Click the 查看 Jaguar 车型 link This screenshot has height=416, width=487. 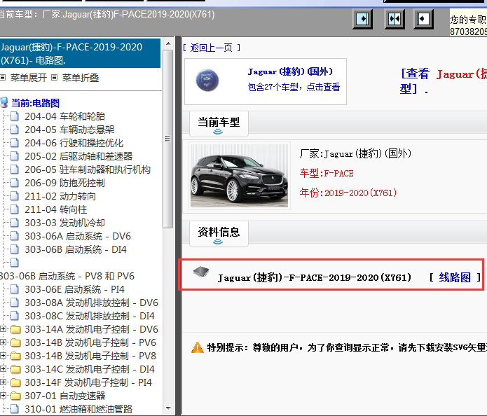click(x=444, y=82)
